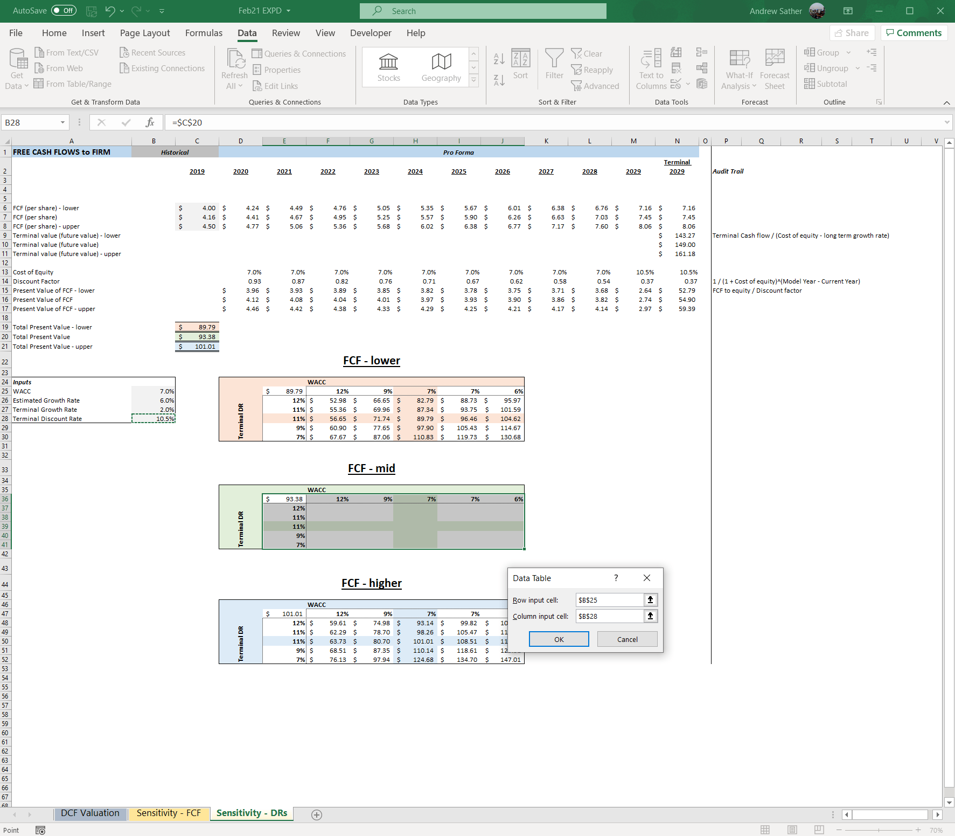Click inside the Row input cell field

coord(609,599)
